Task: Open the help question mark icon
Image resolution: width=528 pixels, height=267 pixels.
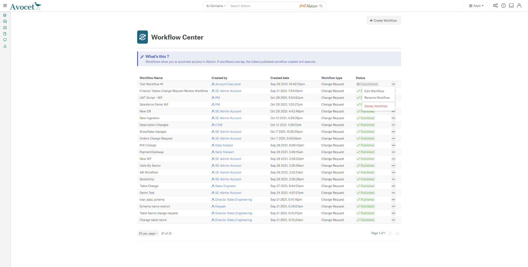Action: 504,6
